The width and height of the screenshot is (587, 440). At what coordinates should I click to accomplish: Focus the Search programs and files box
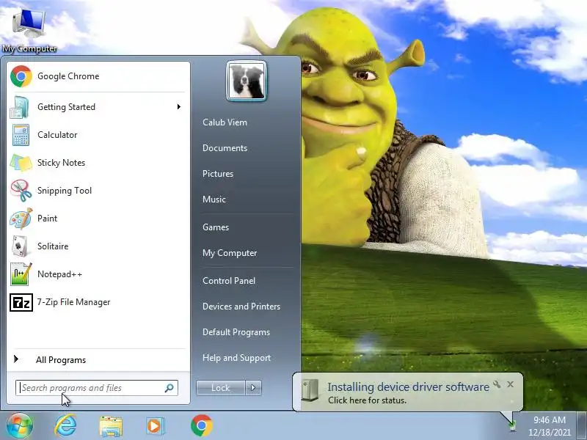tap(97, 388)
